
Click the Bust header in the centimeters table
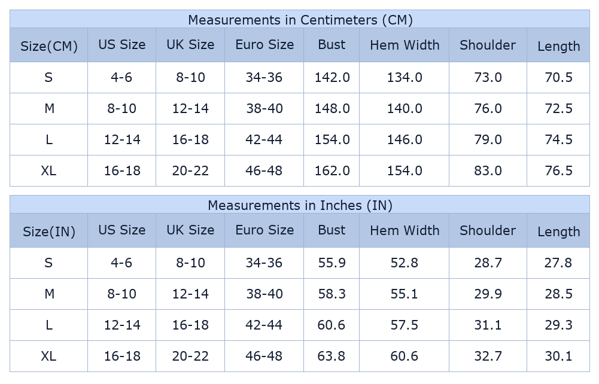pyautogui.click(x=332, y=45)
